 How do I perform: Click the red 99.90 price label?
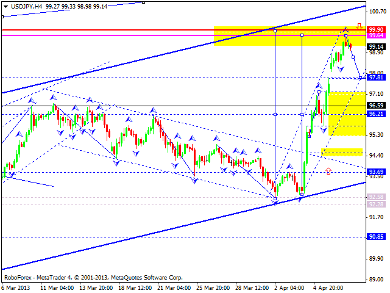(376, 30)
